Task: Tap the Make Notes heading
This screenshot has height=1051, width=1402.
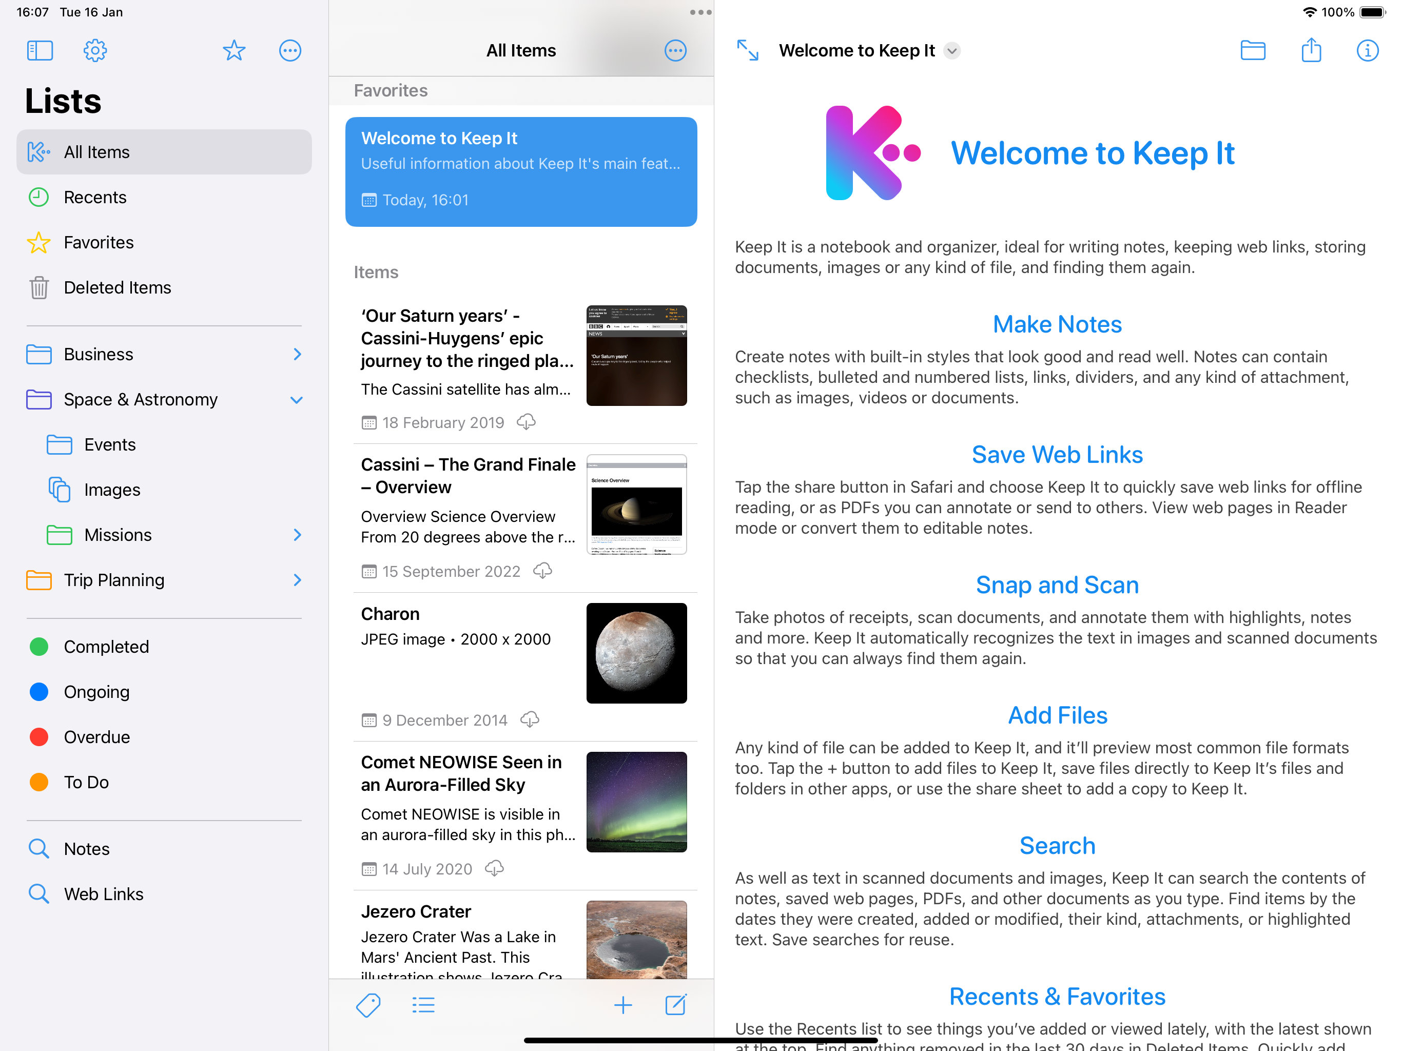Action: [1057, 324]
